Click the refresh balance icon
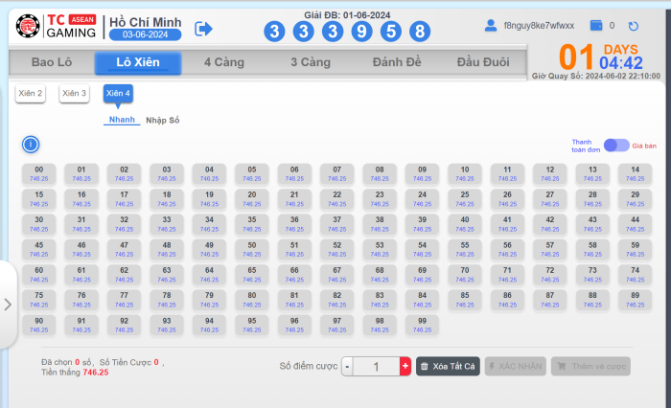Viewport: 671px width, 408px height. 633,26
